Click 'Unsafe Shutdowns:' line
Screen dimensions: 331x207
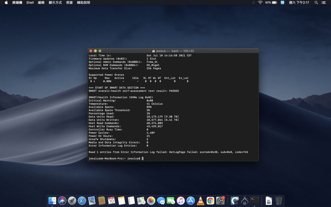(119, 139)
